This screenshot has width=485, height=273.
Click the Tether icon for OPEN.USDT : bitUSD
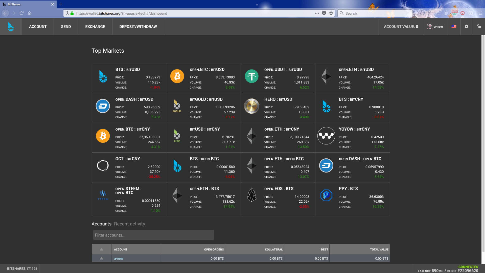point(252,76)
